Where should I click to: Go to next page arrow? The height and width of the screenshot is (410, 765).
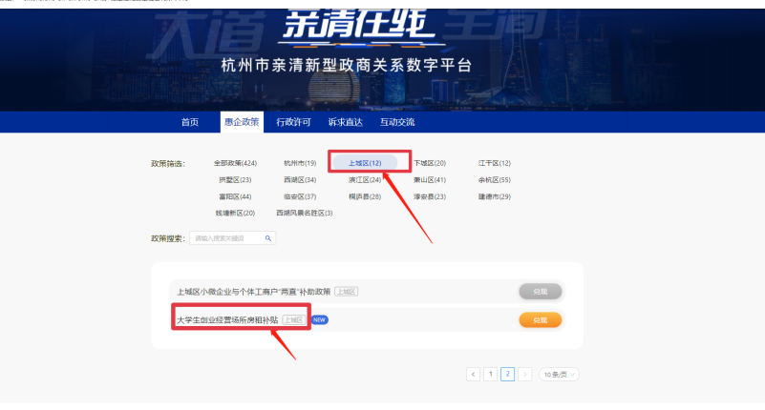click(524, 375)
